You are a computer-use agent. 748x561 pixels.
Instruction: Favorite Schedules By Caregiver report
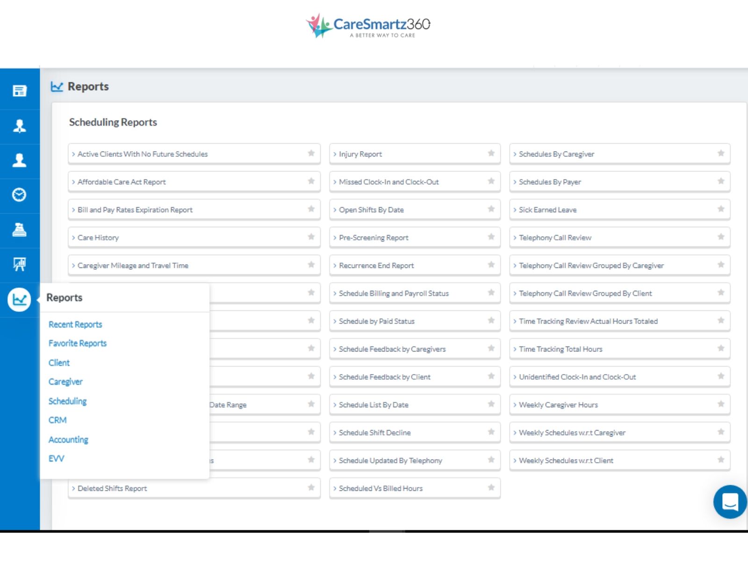click(x=721, y=153)
